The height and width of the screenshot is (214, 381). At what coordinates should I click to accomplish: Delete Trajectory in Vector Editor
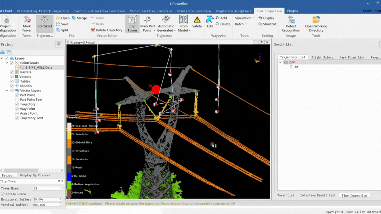point(106,30)
